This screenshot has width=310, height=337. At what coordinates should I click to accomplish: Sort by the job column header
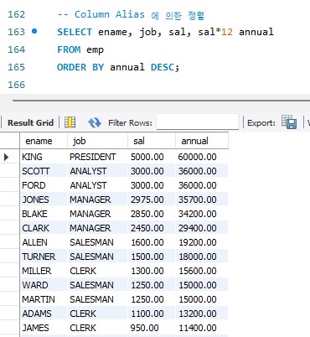tap(97, 141)
